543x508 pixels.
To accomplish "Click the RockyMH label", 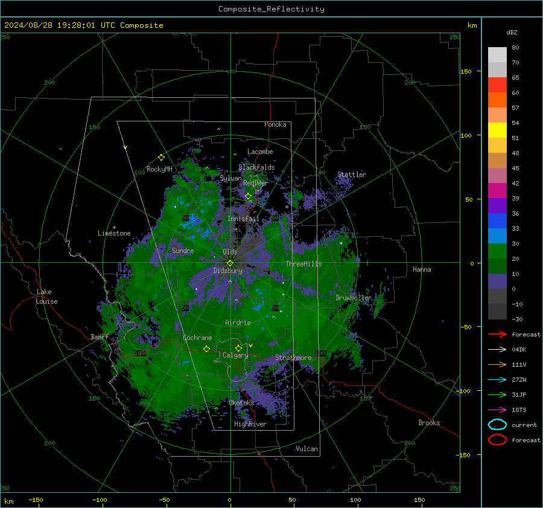I will [x=159, y=169].
